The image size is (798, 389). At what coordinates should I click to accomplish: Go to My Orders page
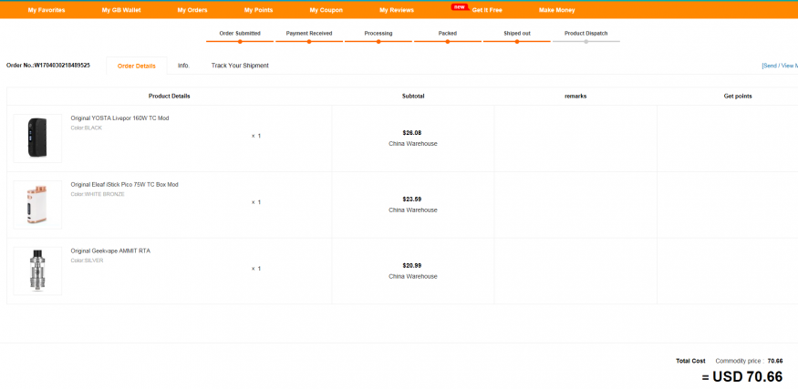point(192,10)
